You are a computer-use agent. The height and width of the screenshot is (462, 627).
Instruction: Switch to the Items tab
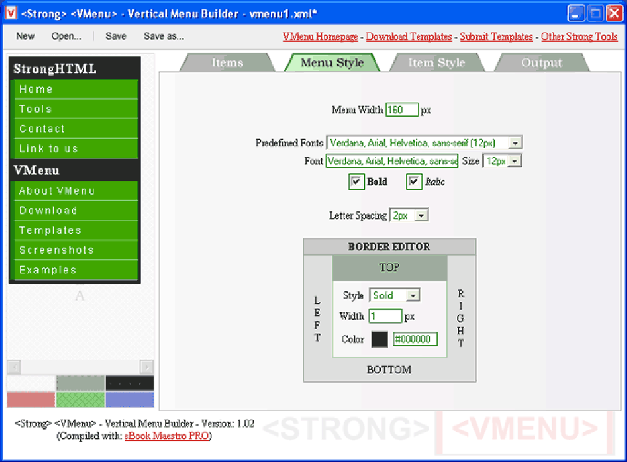tap(227, 62)
